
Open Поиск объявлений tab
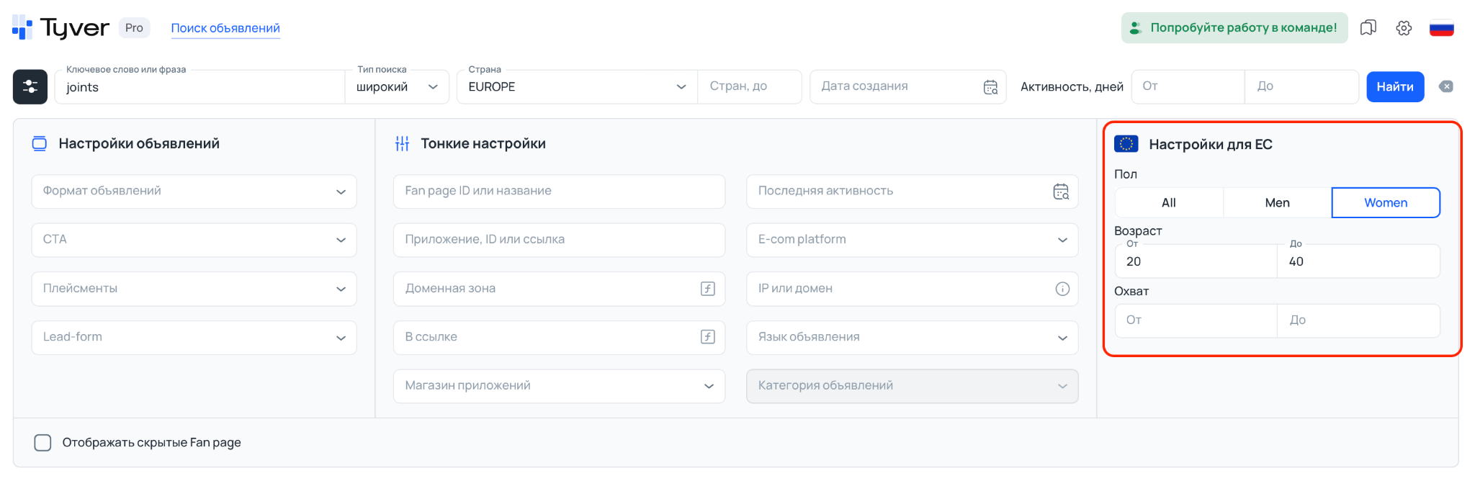[x=225, y=28]
